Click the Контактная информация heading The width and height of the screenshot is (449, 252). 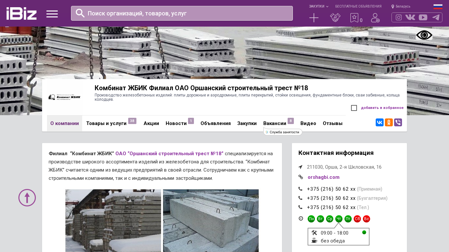tap(336, 153)
